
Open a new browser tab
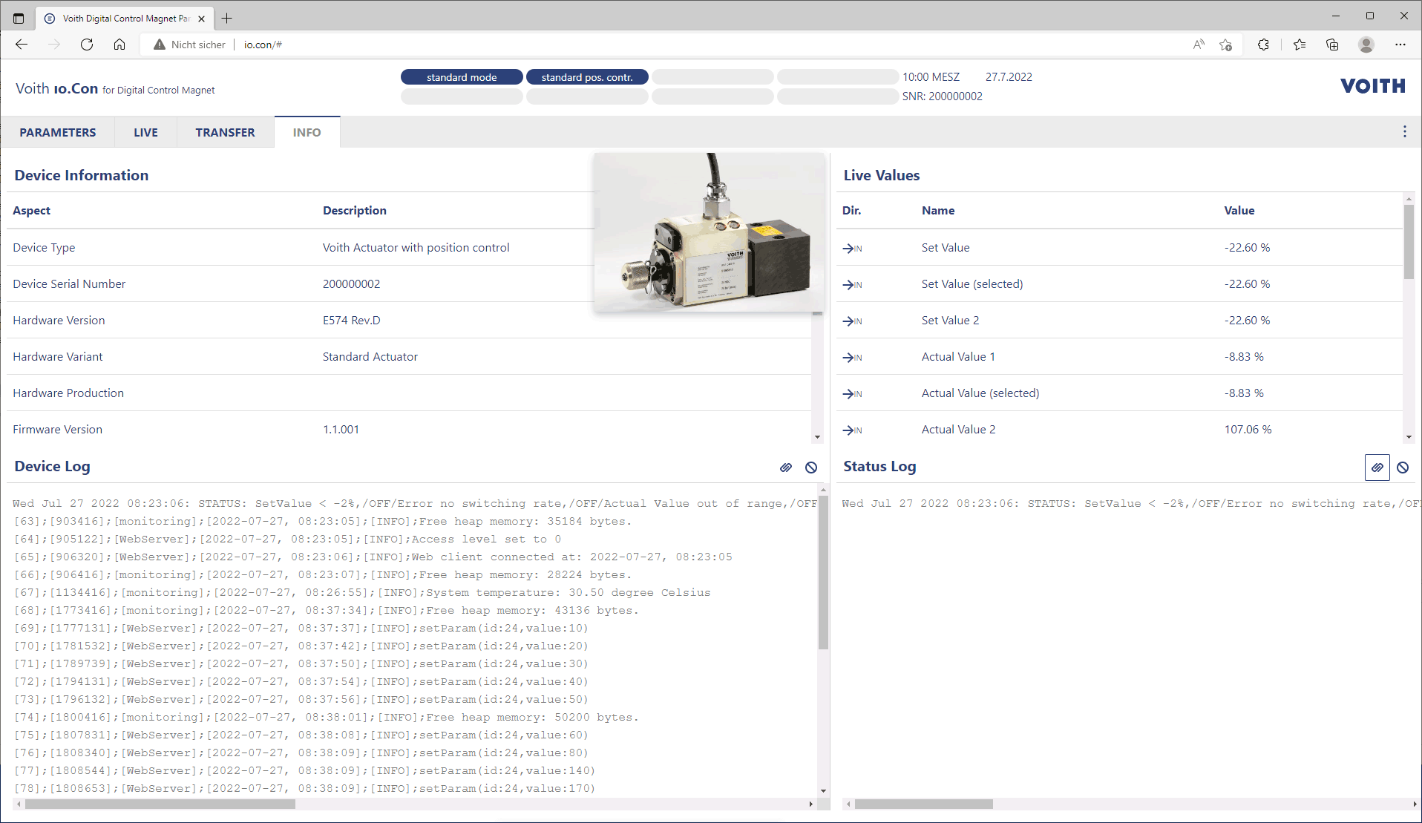227,18
